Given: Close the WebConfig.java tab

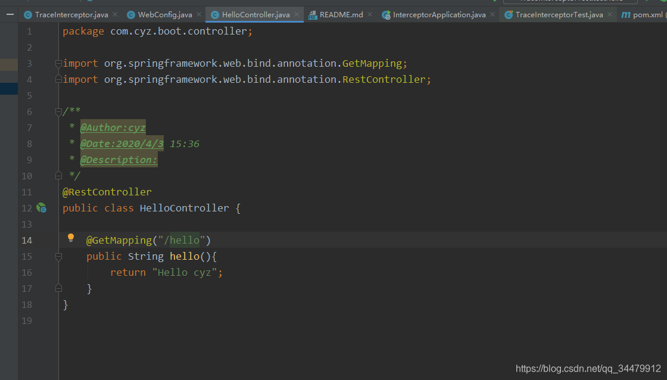Looking at the screenshot, I should click(199, 14).
